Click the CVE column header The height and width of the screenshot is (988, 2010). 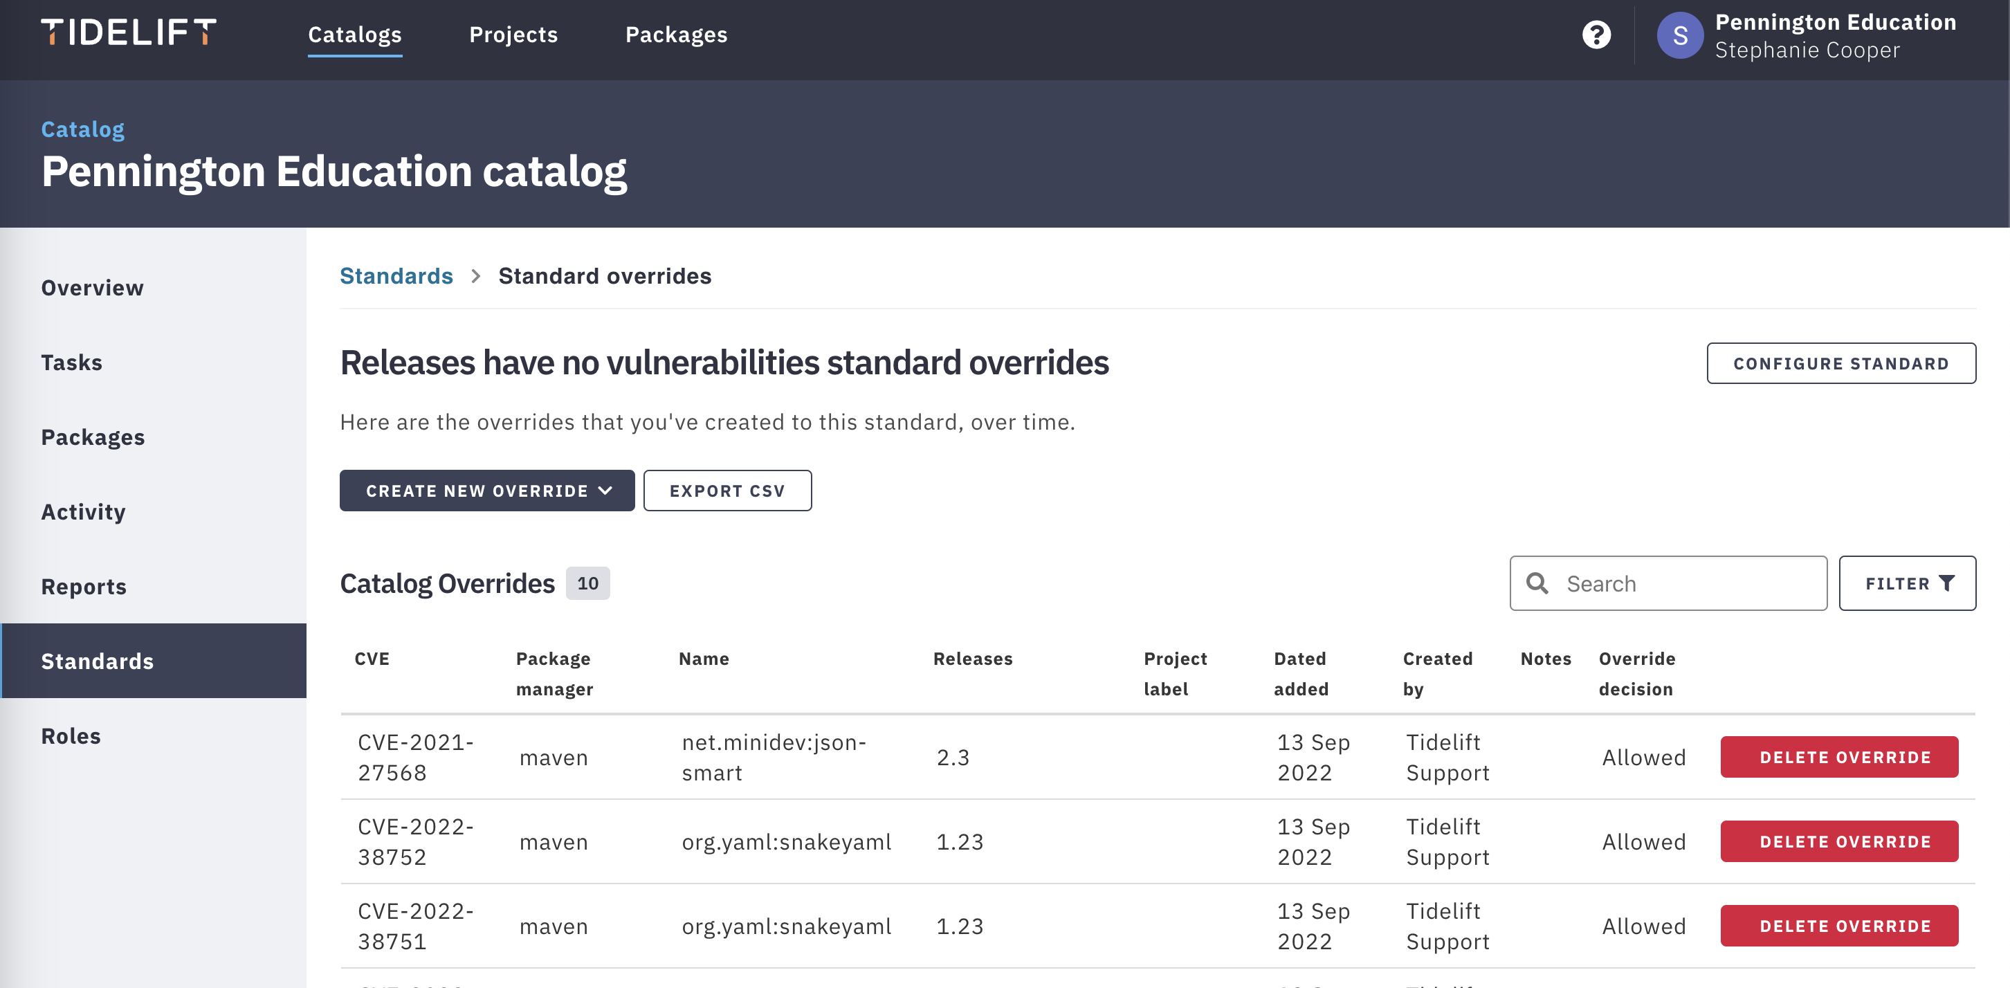pos(372,658)
